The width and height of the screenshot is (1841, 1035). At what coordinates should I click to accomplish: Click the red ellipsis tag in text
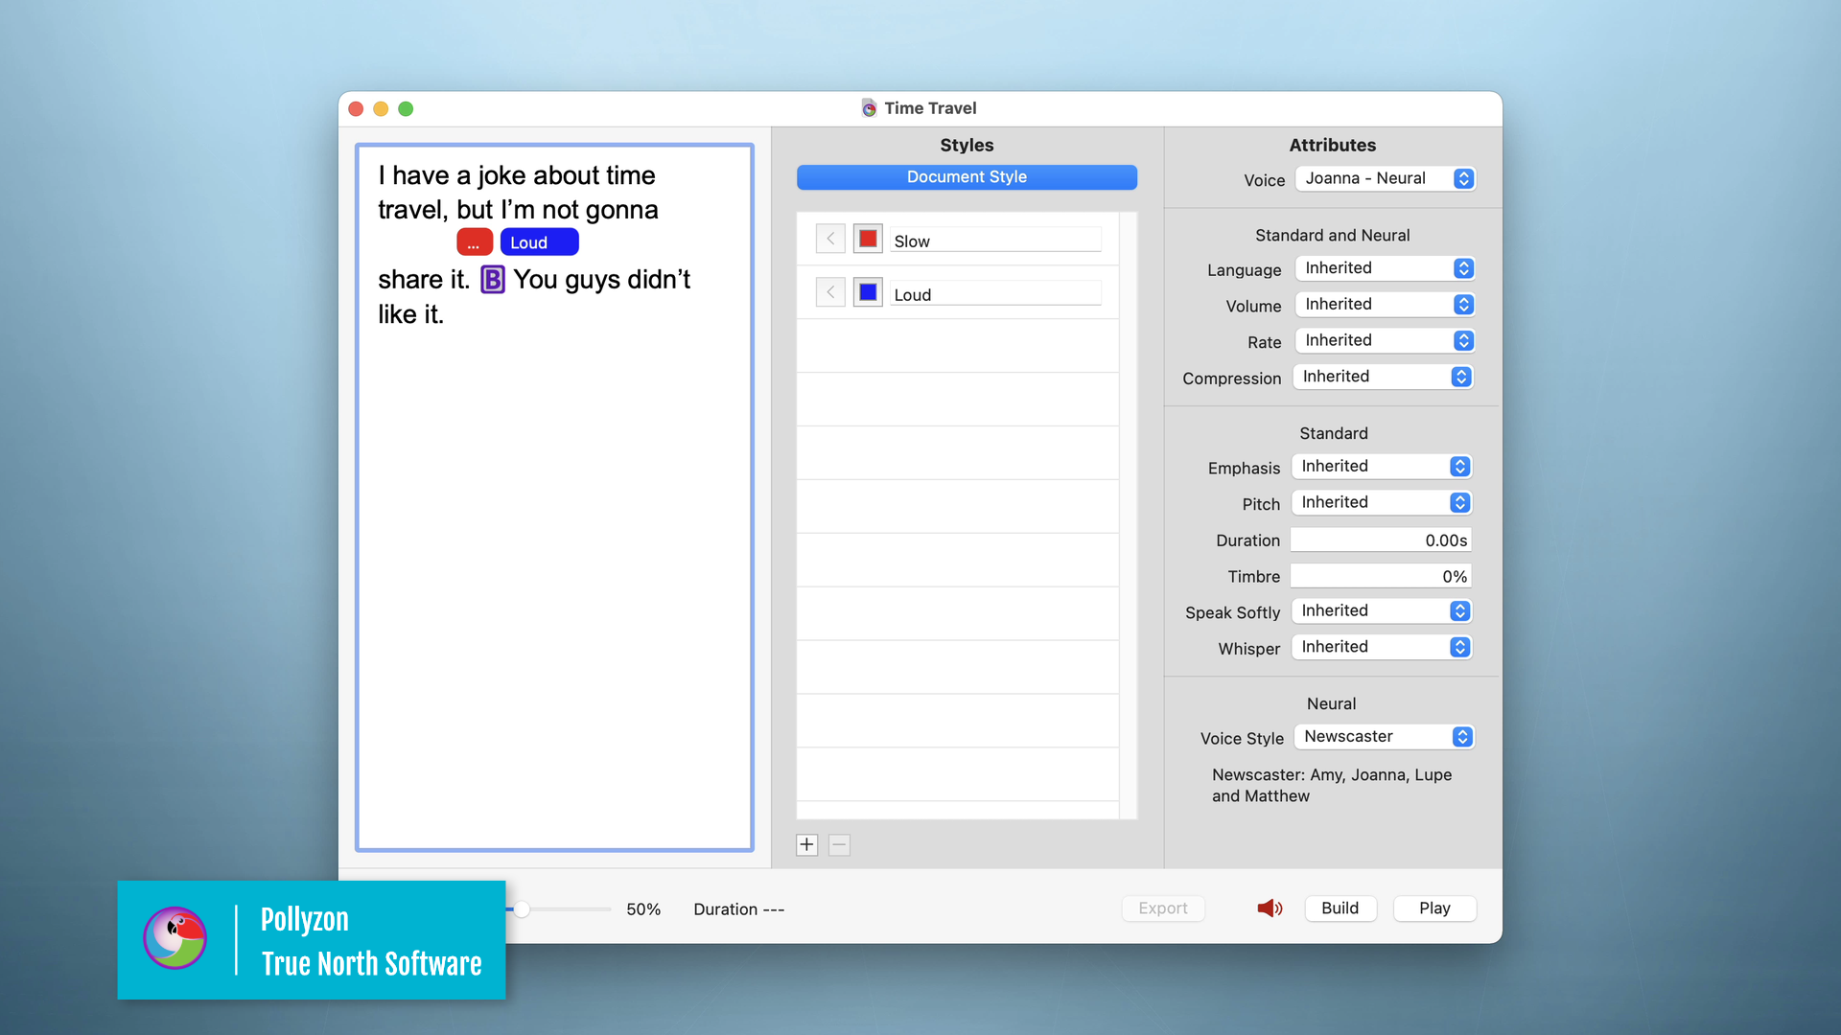pos(474,242)
